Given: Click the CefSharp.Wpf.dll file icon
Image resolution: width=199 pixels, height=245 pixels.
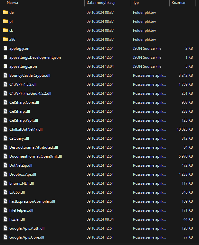Looking at the screenshot, I should [5, 120].
